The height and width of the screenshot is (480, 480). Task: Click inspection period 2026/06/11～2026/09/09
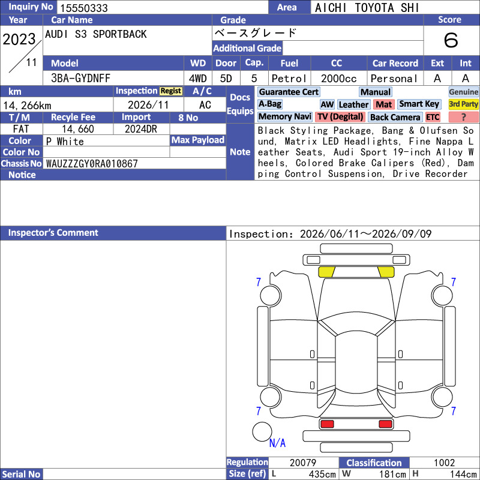point(365,234)
